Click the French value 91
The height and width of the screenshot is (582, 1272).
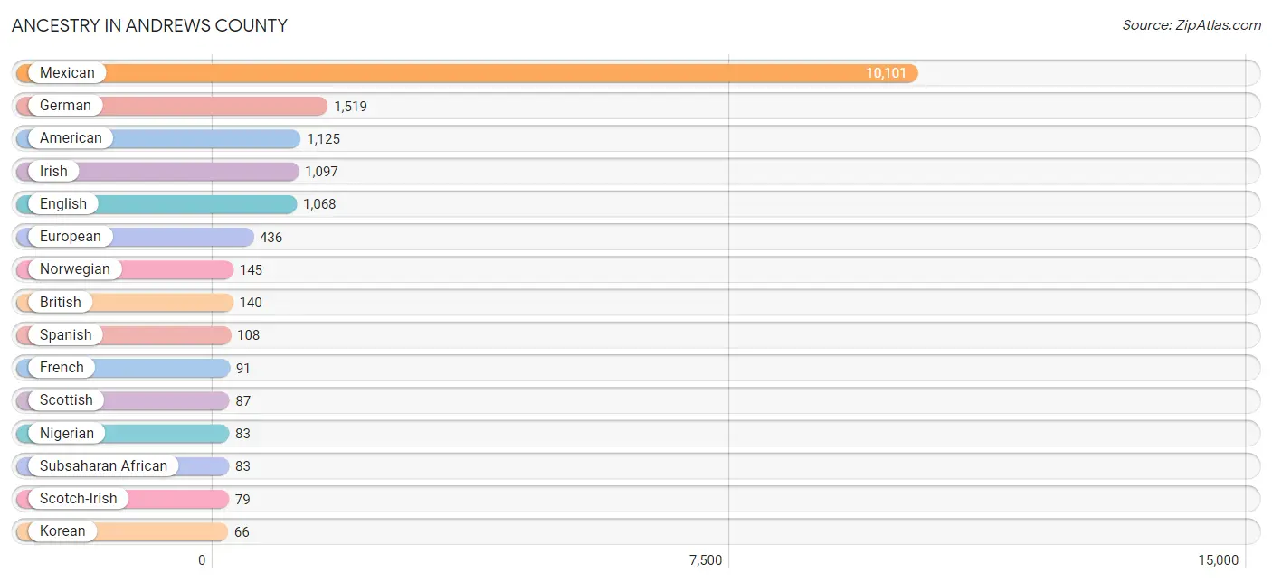pos(243,369)
